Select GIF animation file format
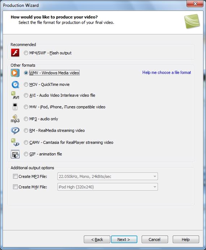 26,154
